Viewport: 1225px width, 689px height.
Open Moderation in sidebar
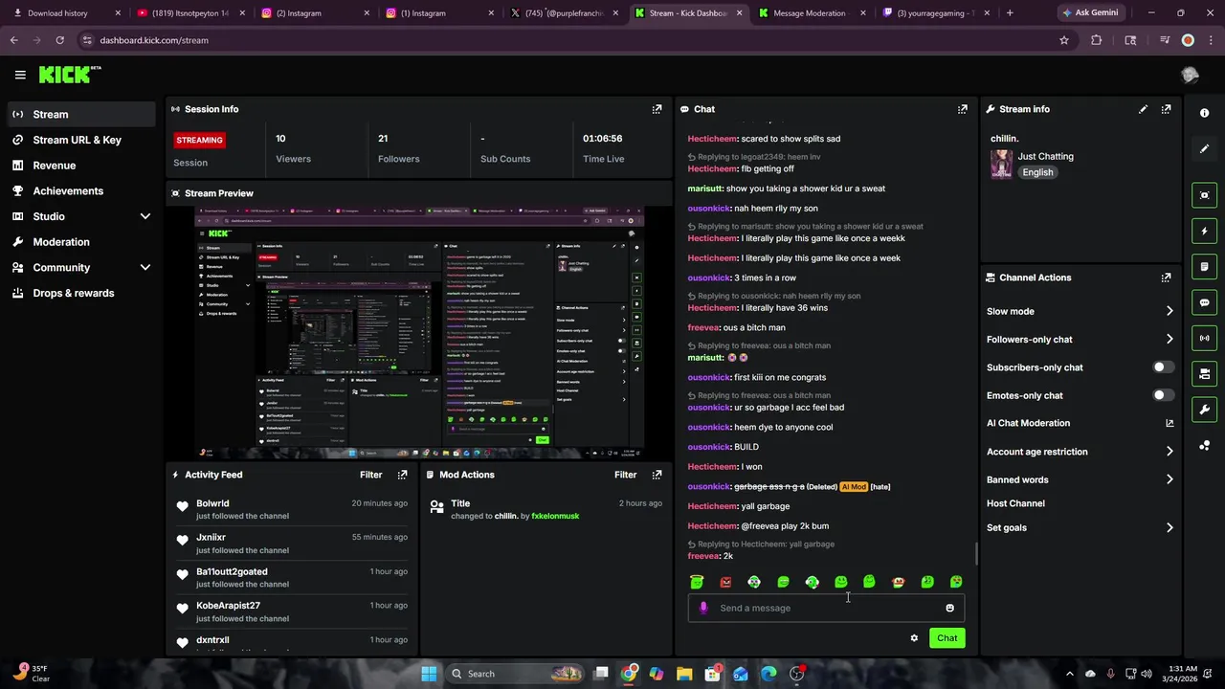[80, 242]
